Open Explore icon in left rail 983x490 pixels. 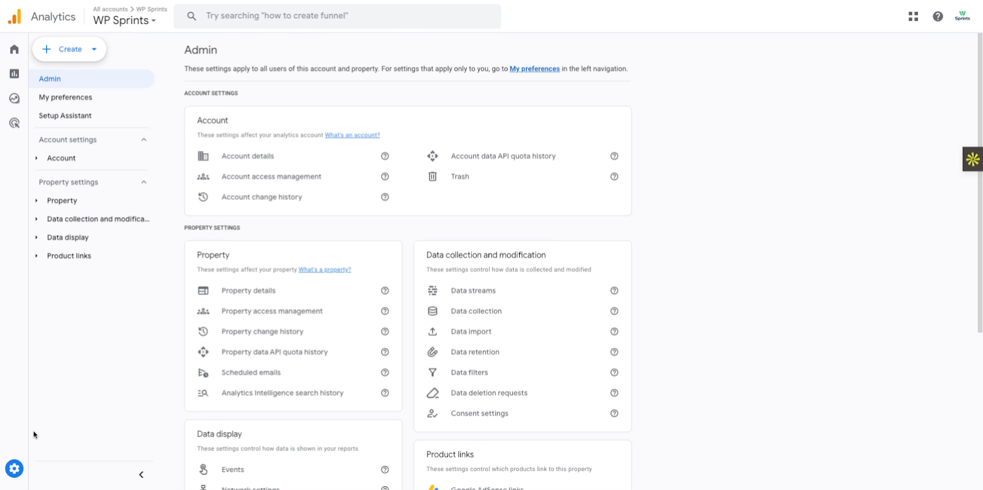(14, 98)
